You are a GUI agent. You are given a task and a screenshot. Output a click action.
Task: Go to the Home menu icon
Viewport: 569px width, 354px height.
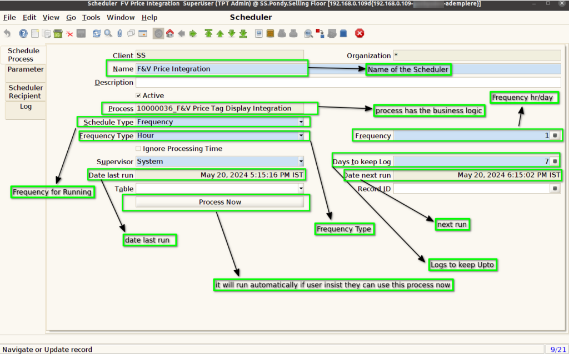[170, 33]
